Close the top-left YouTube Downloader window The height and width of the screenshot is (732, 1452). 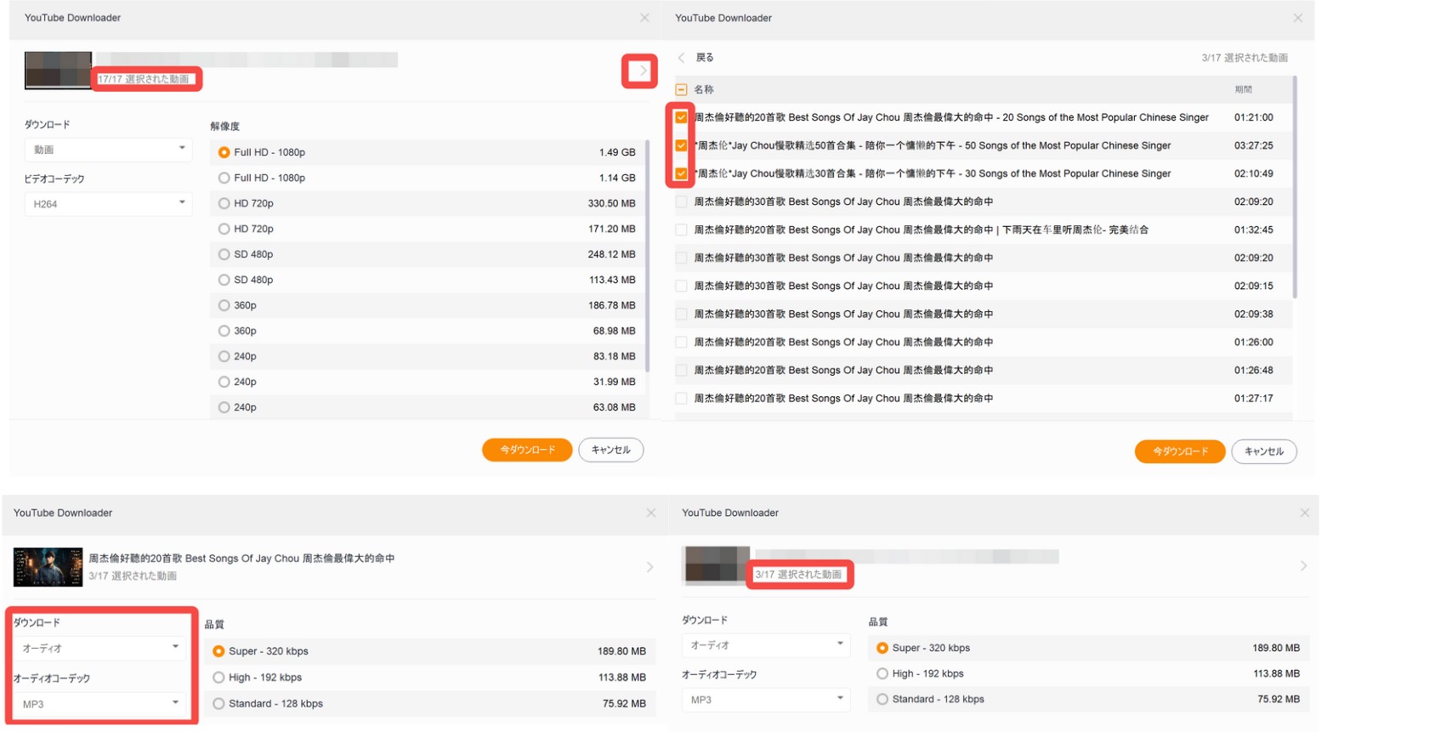tap(644, 18)
